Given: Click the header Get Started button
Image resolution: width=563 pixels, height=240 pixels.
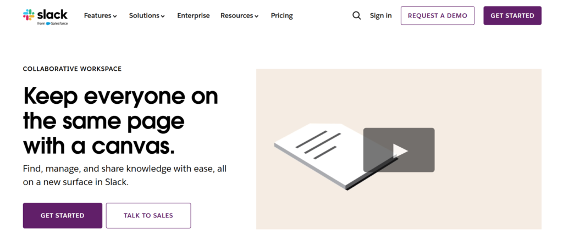Looking at the screenshot, I should (x=512, y=15).
